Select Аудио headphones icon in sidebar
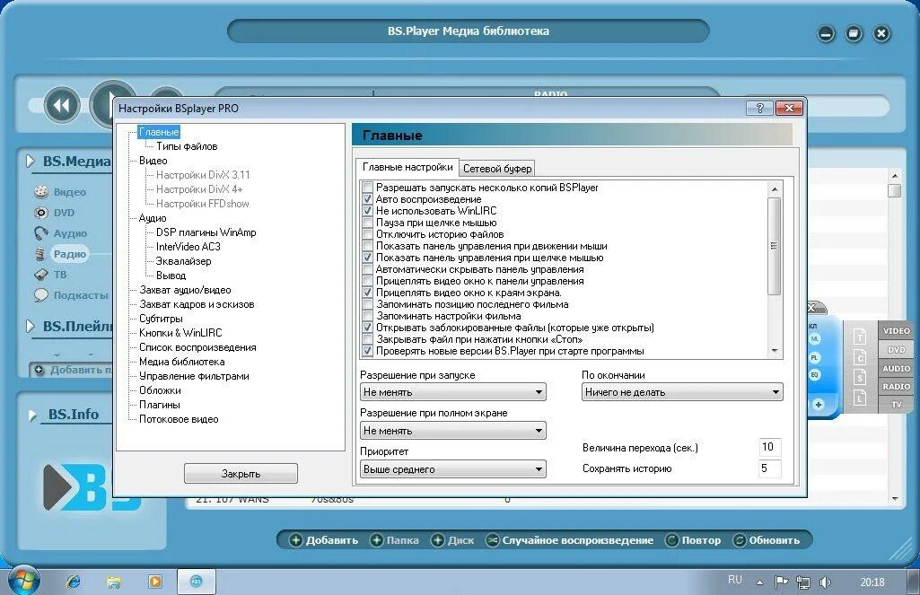This screenshot has height=595, width=920. pyautogui.click(x=40, y=233)
